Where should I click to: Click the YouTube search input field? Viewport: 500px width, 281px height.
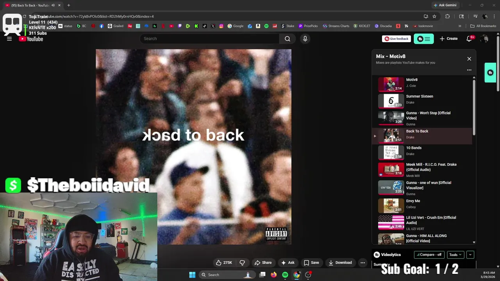coord(210,39)
